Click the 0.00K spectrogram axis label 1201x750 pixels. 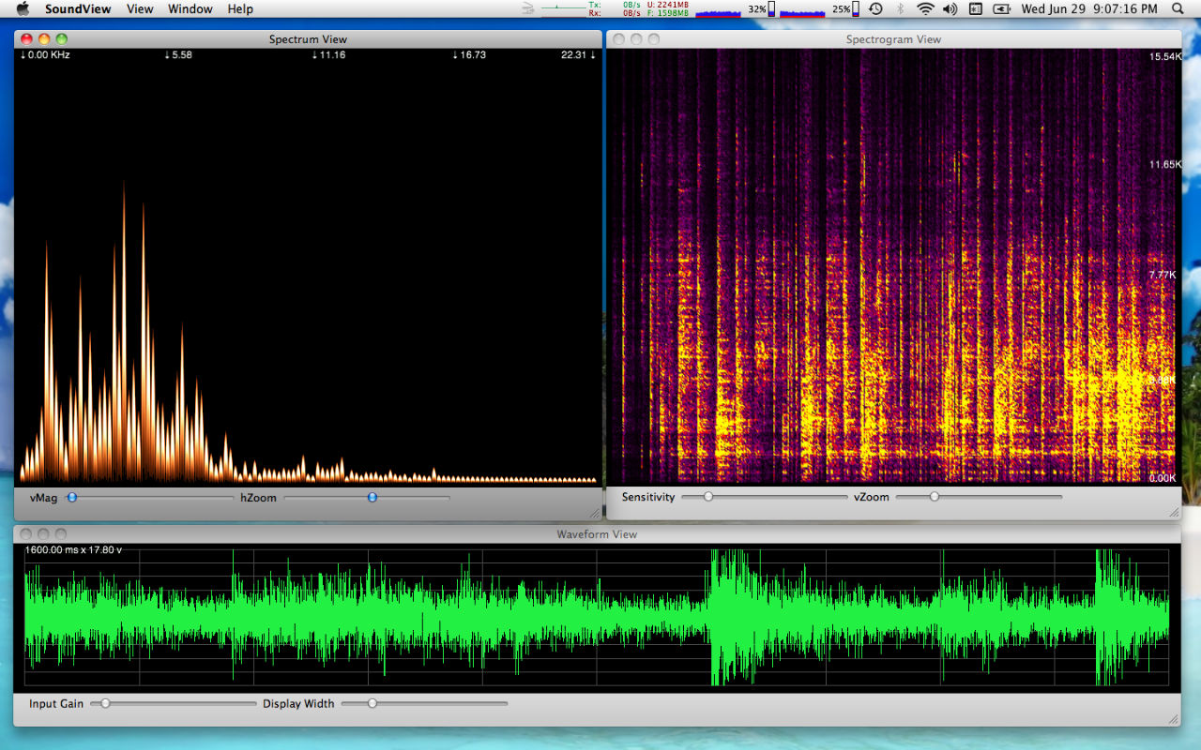pyautogui.click(x=1163, y=478)
